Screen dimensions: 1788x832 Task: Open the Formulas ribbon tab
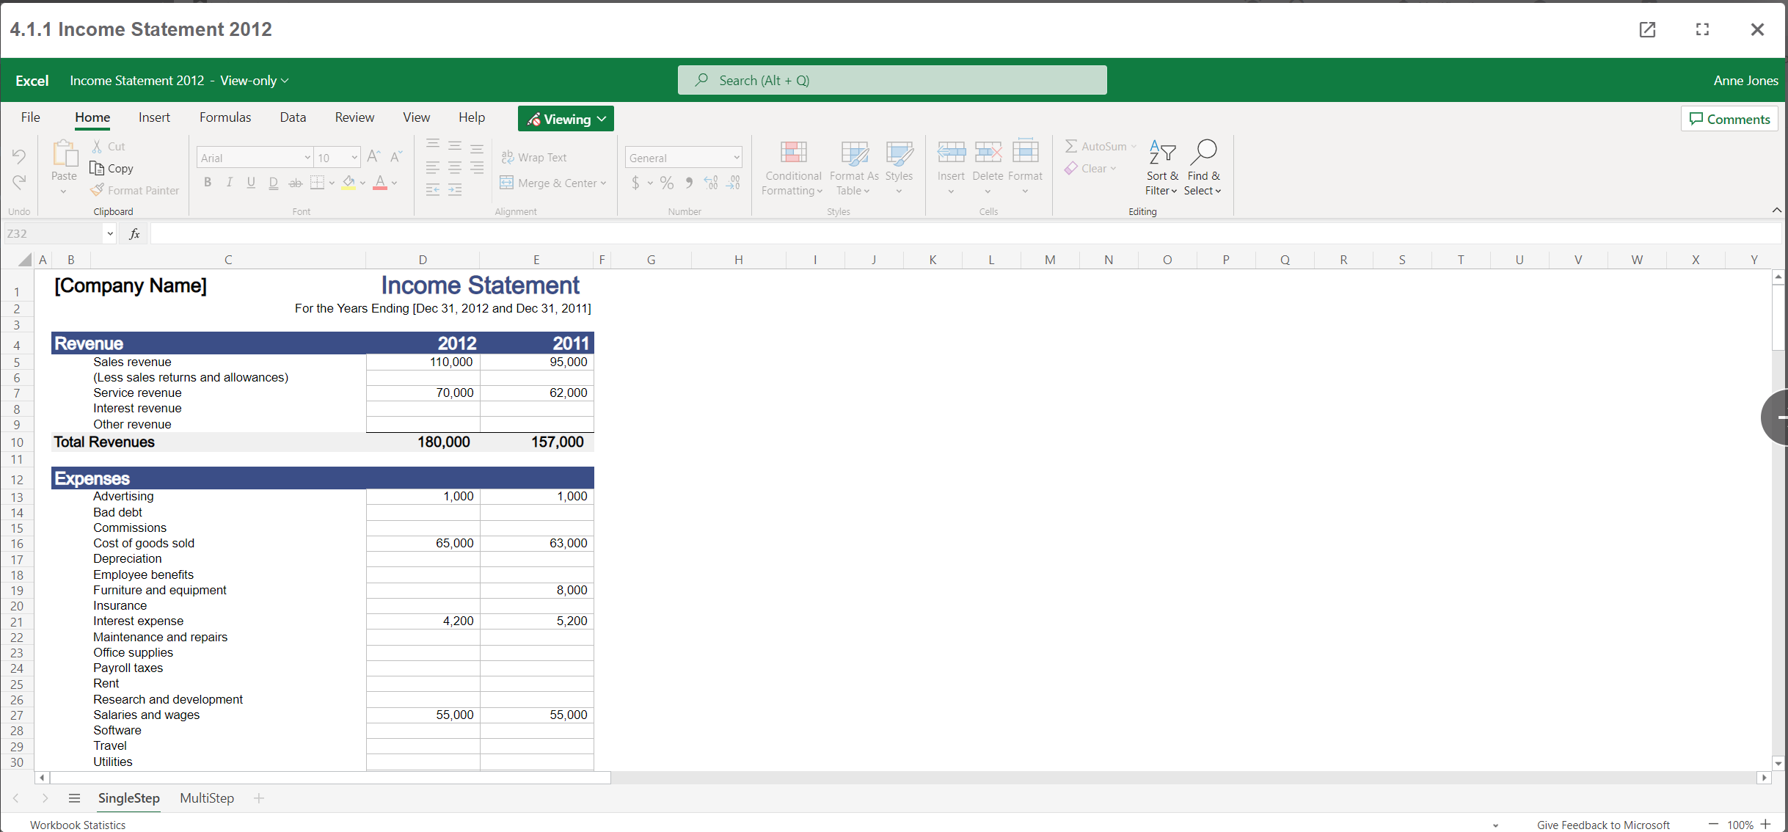pos(225,117)
